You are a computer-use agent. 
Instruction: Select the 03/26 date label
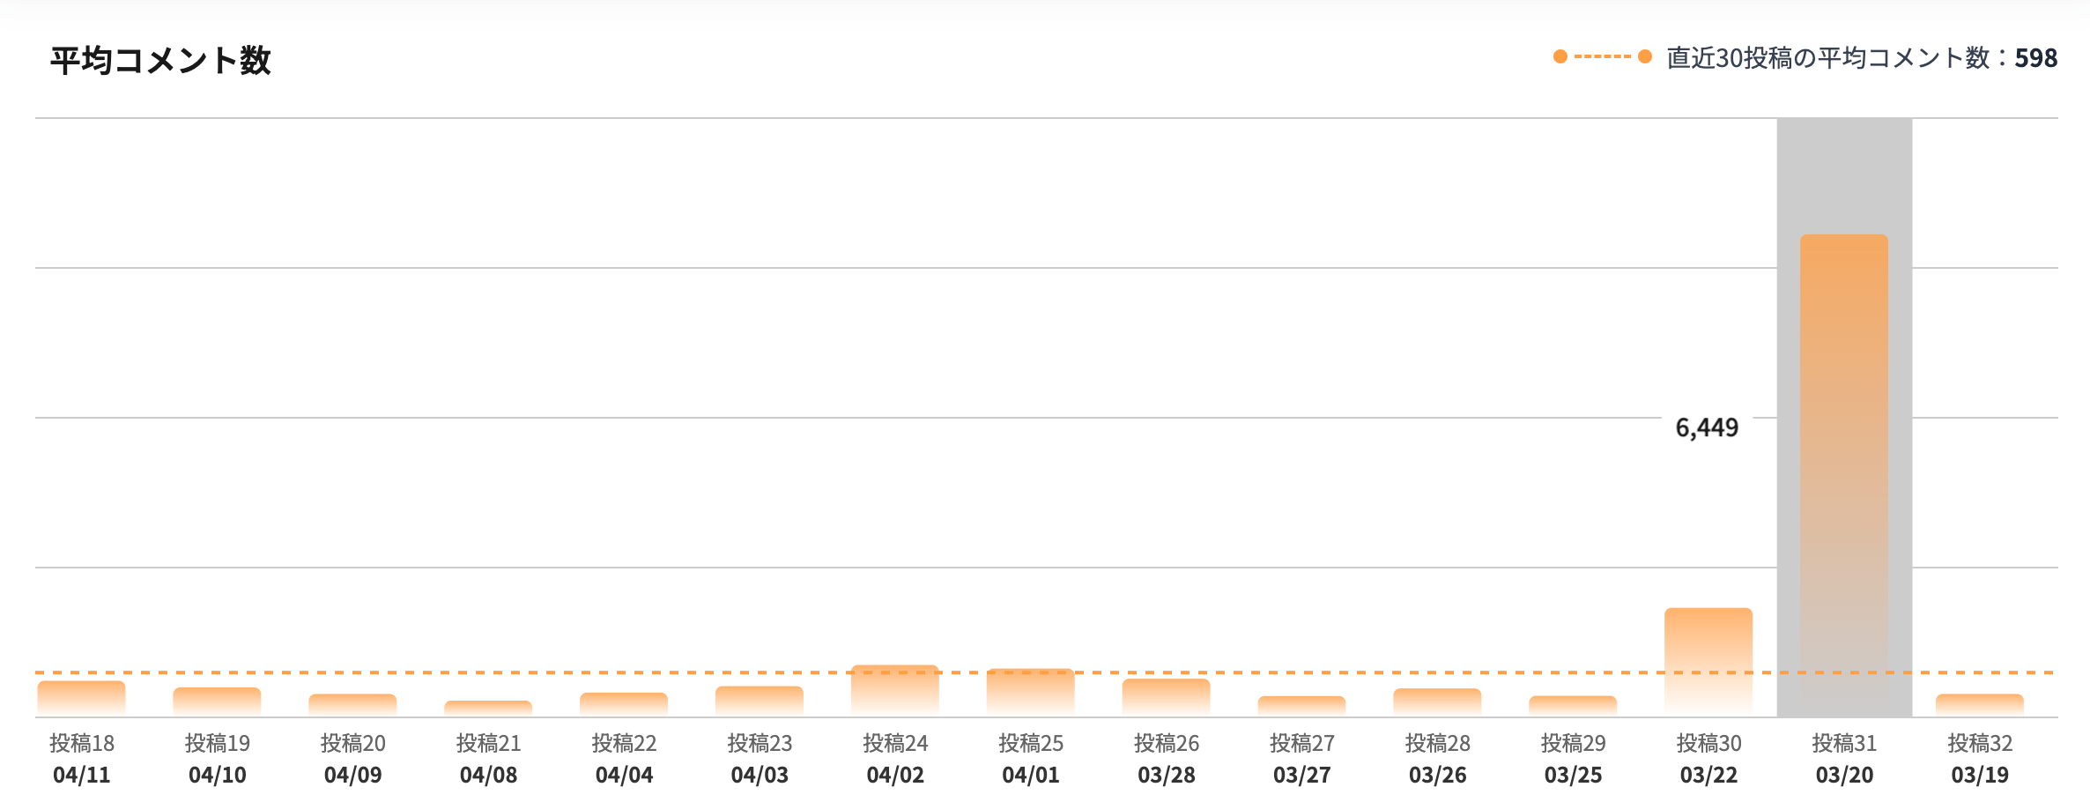coord(1438,776)
